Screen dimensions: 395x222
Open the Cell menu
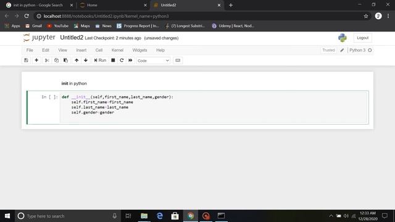point(99,50)
